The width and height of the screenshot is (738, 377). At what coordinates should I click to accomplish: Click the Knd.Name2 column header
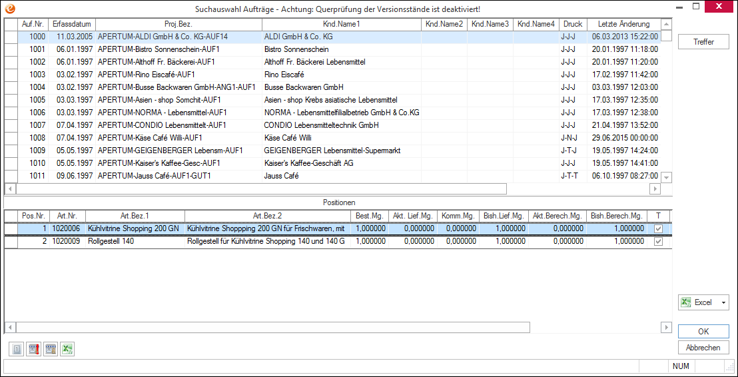pyautogui.click(x=444, y=24)
